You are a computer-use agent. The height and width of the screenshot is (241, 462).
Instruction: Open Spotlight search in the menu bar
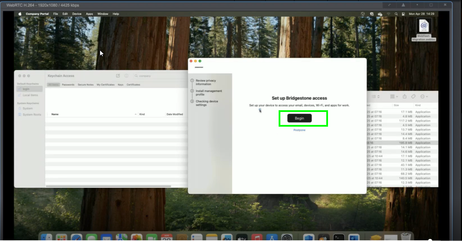(x=396, y=14)
